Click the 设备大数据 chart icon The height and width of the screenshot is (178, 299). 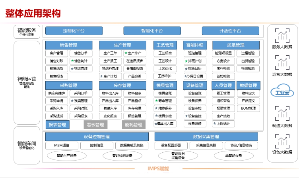(282, 141)
